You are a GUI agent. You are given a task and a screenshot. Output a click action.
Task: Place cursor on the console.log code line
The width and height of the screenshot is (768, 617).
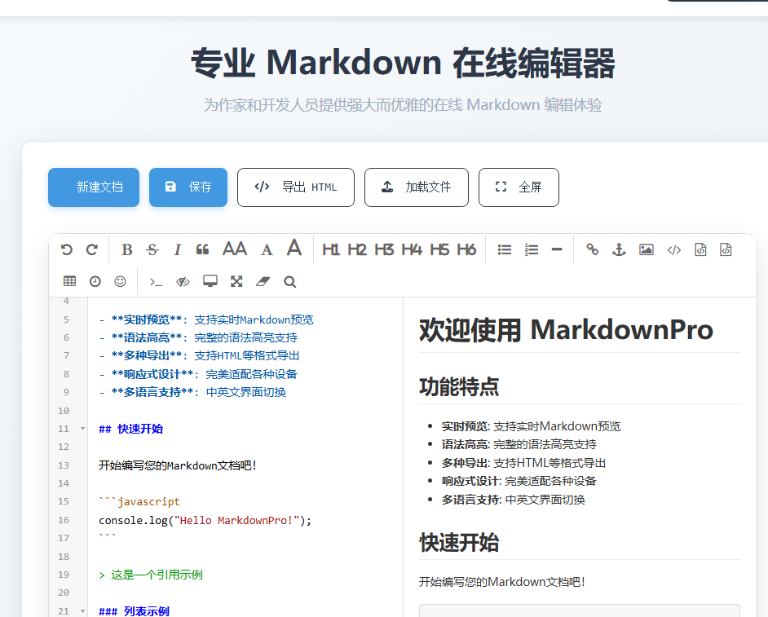click(205, 520)
